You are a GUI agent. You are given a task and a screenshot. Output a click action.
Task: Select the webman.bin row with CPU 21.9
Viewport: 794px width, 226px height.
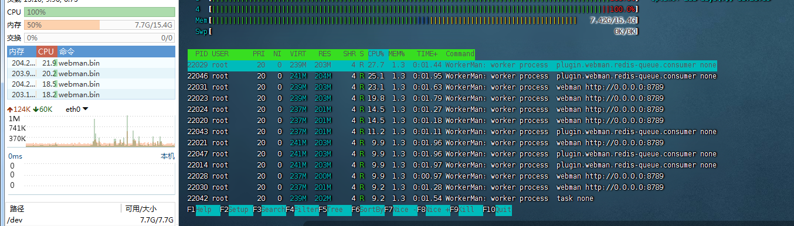click(x=91, y=63)
